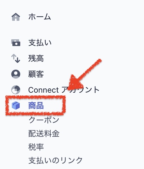Open the Connect アカウント menu item

coord(64,90)
